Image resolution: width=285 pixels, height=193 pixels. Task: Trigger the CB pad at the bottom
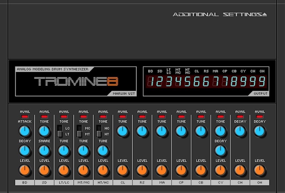tap(201, 182)
